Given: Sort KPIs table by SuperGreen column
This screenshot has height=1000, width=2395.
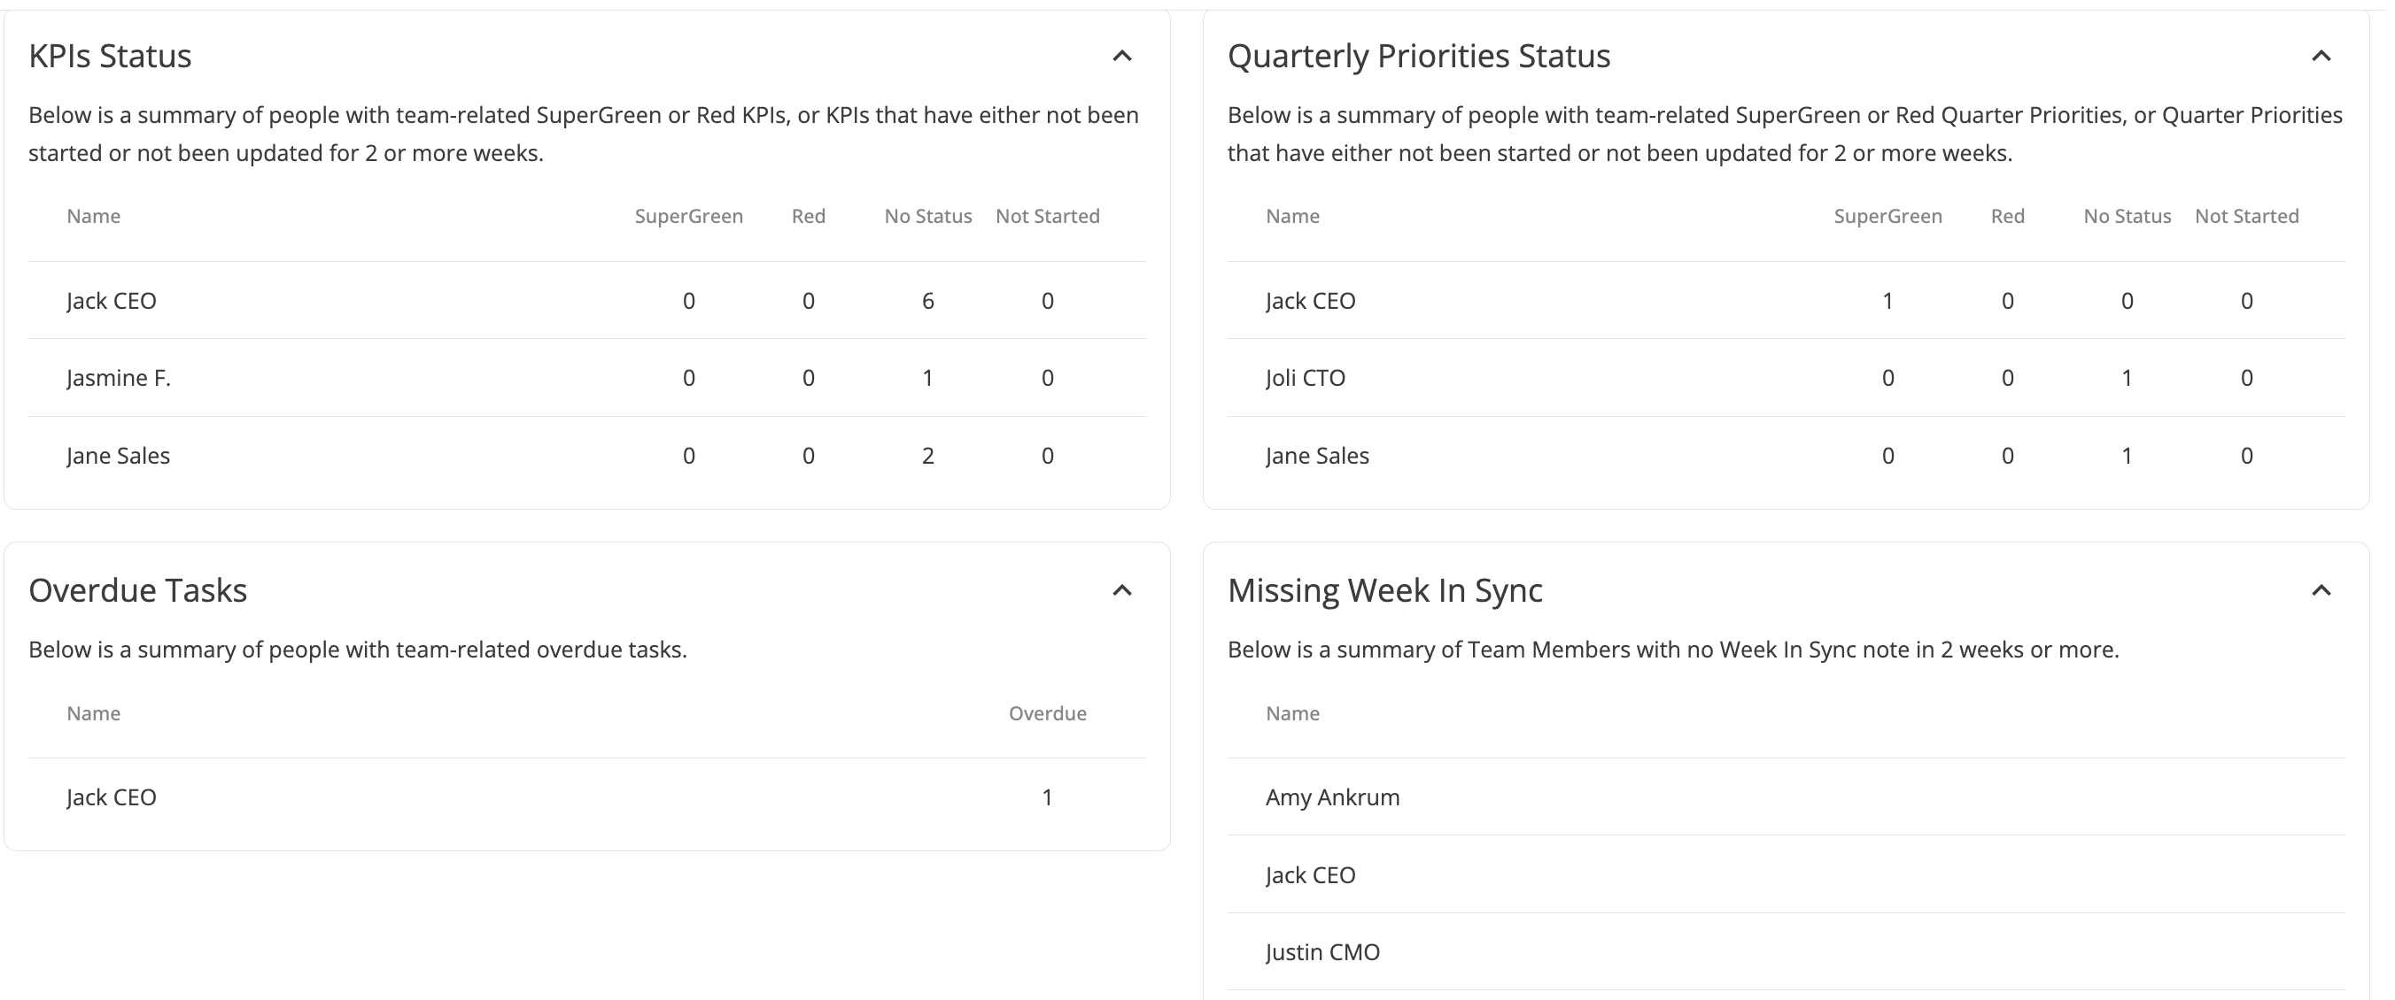Looking at the screenshot, I should pos(689,216).
